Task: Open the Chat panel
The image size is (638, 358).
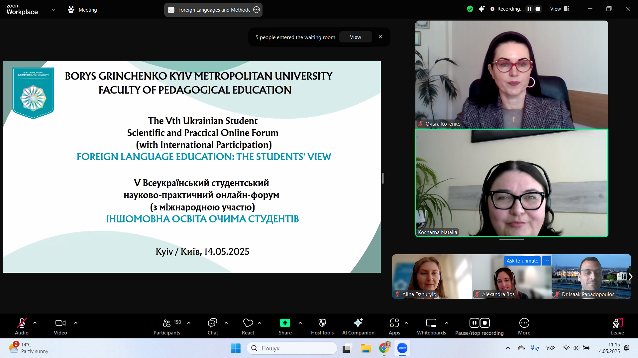Action: [x=212, y=327]
